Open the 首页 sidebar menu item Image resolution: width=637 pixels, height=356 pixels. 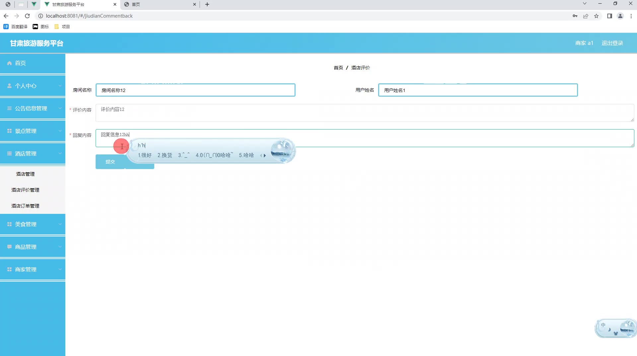coord(33,63)
